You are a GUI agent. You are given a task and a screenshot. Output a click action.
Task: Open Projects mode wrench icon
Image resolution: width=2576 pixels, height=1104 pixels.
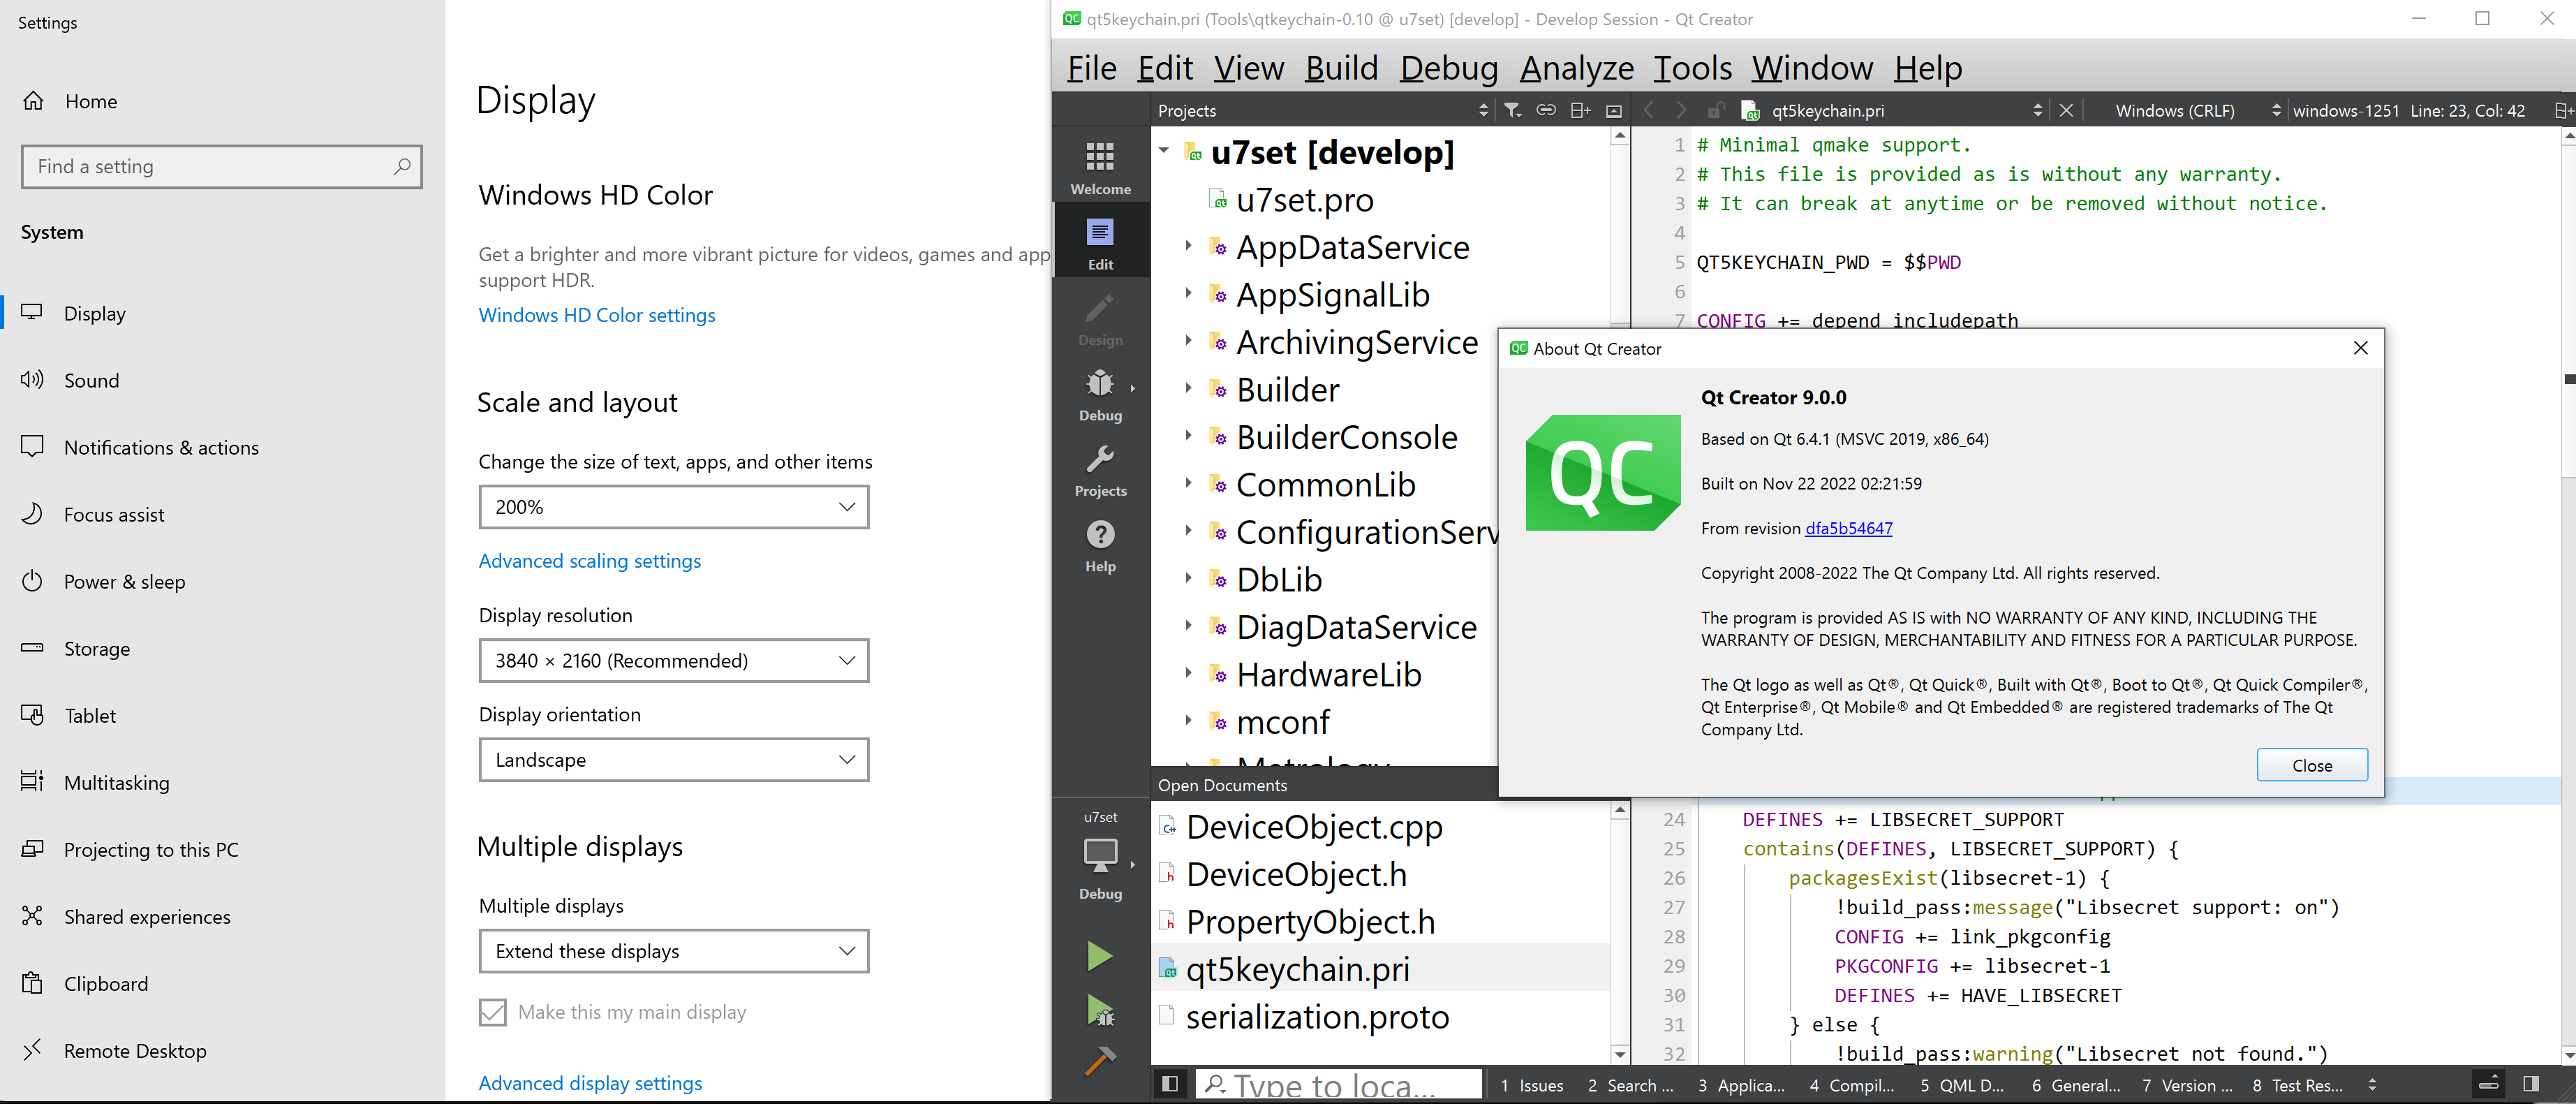tap(1100, 469)
